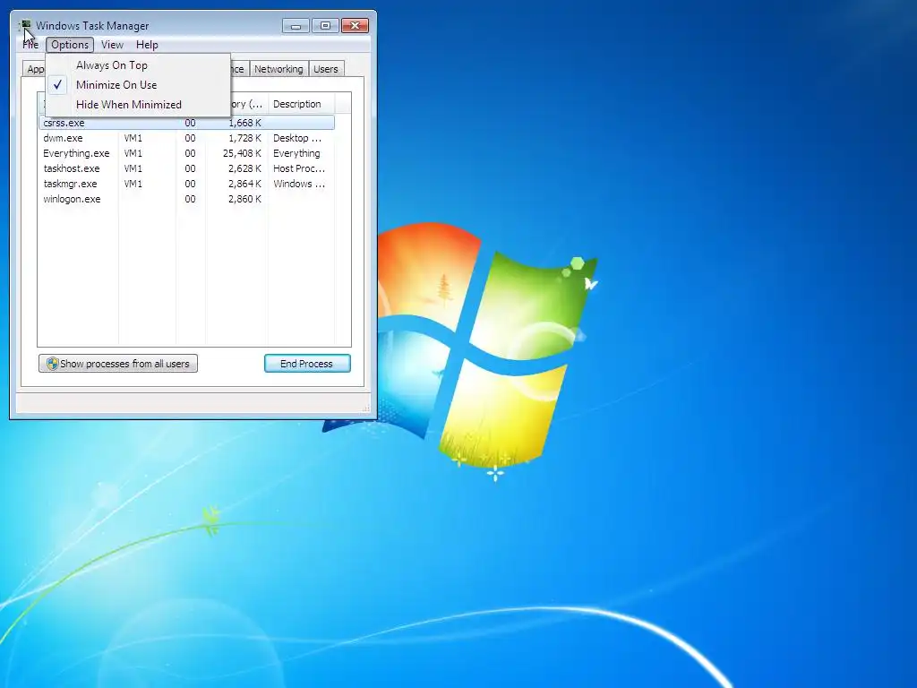Viewport: 917px width, 688px height.
Task: Switch to the Users tab
Action: tap(326, 69)
